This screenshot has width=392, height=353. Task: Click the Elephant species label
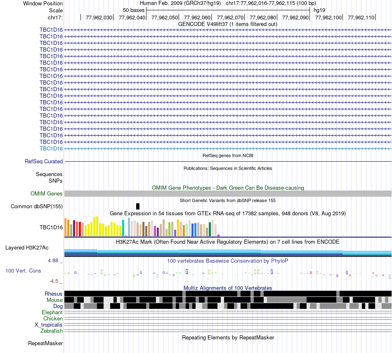pos(52,313)
